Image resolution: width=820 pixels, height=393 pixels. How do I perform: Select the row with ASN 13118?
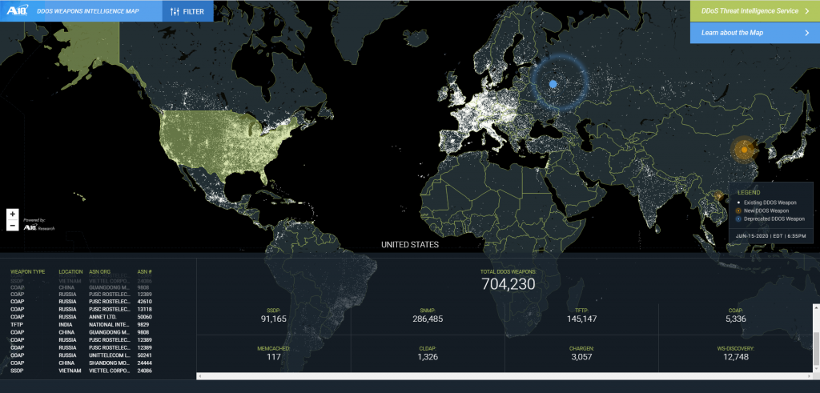coord(82,309)
